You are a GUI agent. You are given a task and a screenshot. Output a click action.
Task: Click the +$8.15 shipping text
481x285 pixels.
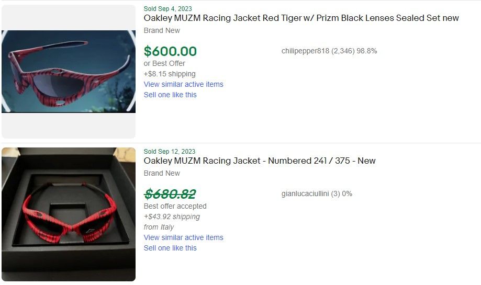coord(170,74)
